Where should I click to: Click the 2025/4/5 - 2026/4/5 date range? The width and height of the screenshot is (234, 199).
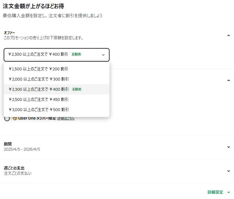click(x=22, y=150)
